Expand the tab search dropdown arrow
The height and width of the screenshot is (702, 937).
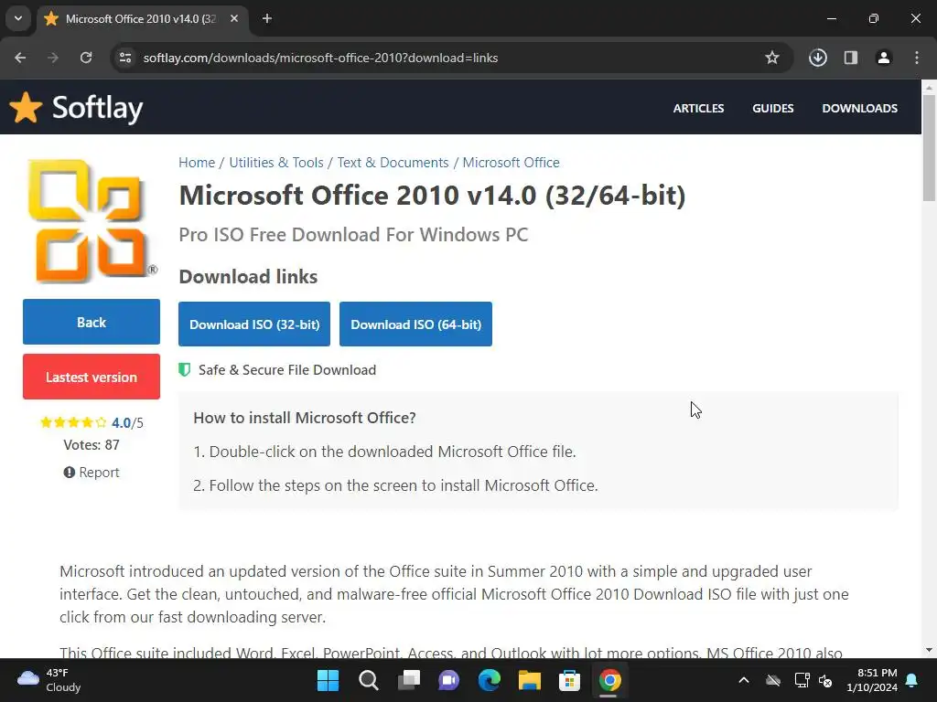click(18, 18)
